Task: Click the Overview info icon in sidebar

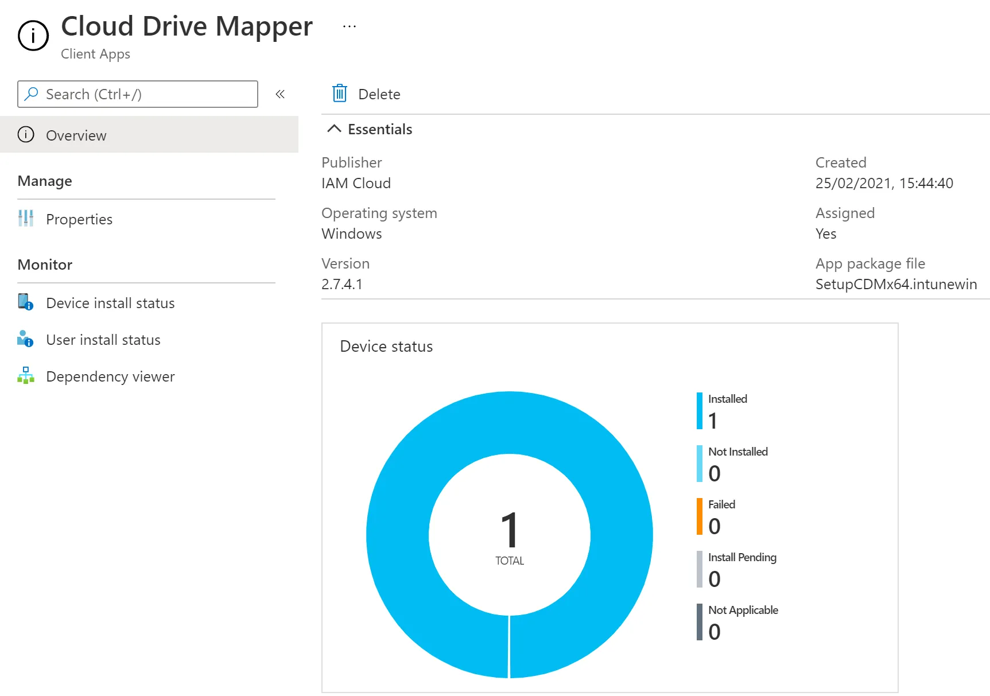Action: point(26,134)
